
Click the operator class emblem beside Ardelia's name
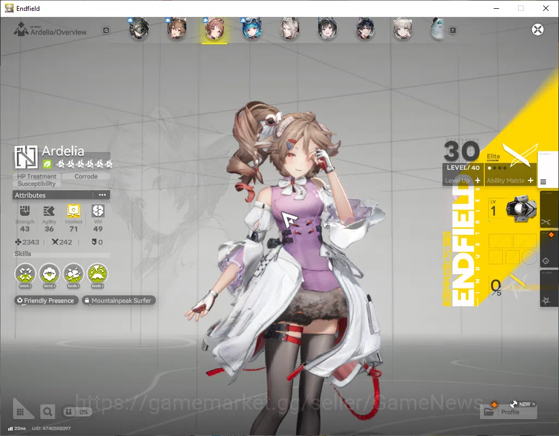(26, 157)
